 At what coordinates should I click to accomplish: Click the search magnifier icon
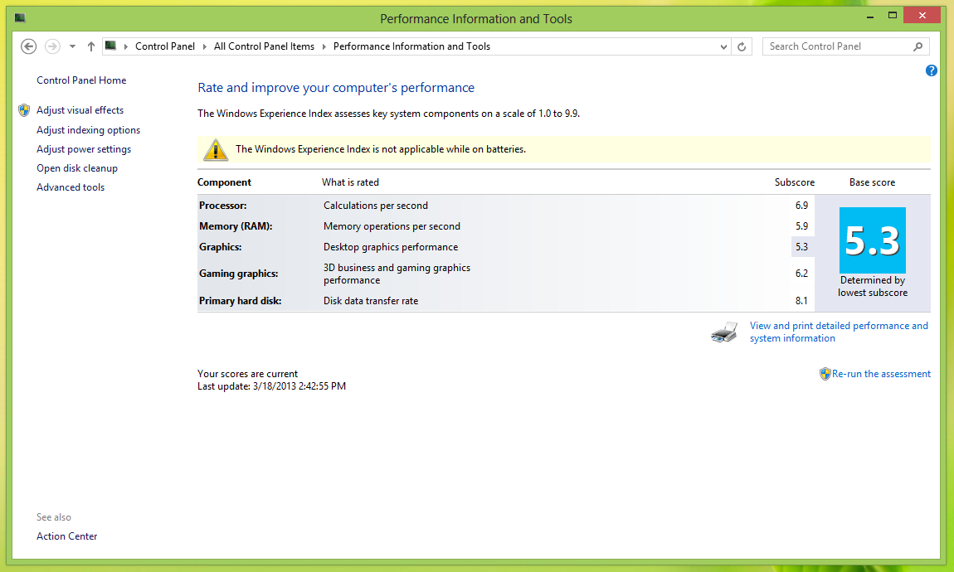pyautogui.click(x=917, y=46)
